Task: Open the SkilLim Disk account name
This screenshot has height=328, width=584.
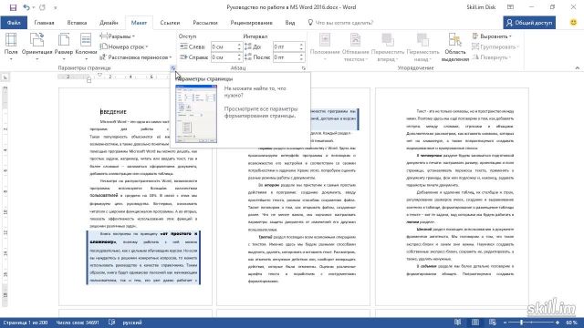Action: point(481,7)
